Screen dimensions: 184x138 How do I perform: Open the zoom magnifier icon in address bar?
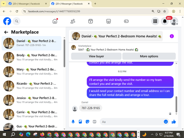point(153,11)
